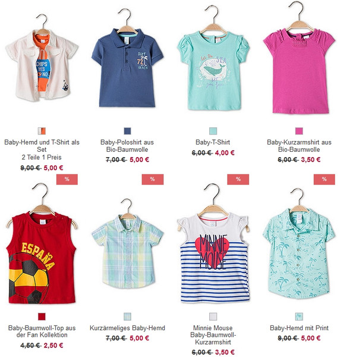Select the navy blue color swatch
The width and height of the screenshot is (353, 357).
coord(127,131)
